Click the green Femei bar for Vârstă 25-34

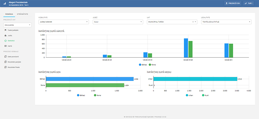(x=109, y=56)
